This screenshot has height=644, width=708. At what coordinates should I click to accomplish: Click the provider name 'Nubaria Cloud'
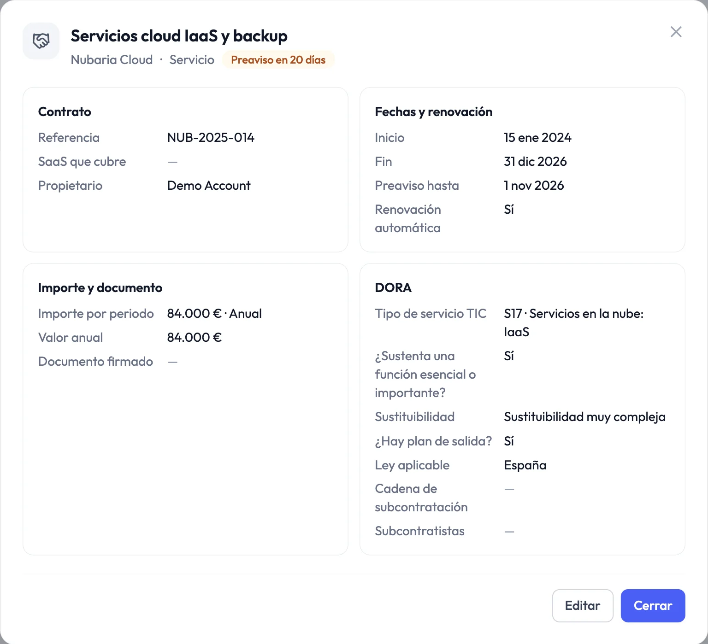(112, 60)
